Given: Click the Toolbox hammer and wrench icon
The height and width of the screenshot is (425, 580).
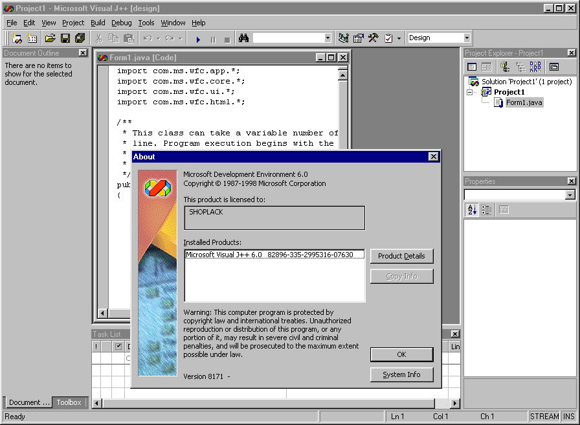Looking at the screenshot, I should tap(374, 38).
